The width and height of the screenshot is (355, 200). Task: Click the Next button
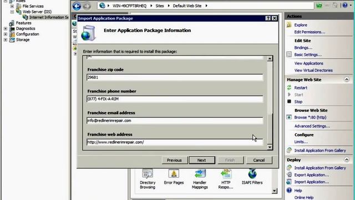tap(202, 160)
